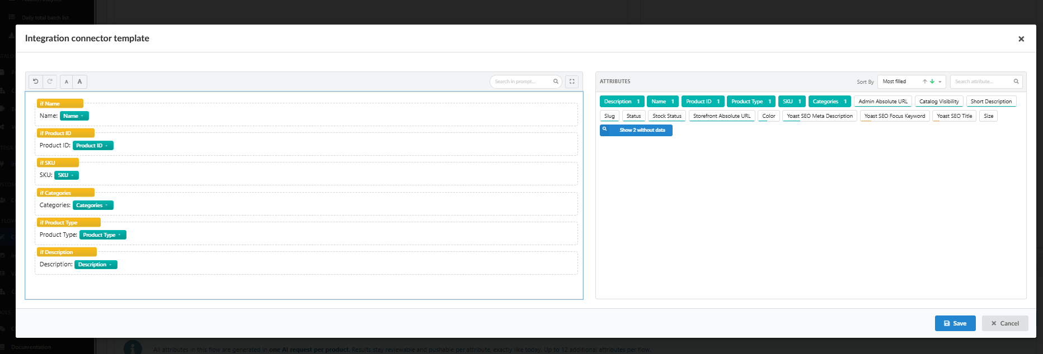Screen dimensions: 1043x354
Task: Undo the last template edit
Action: [36, 82]
